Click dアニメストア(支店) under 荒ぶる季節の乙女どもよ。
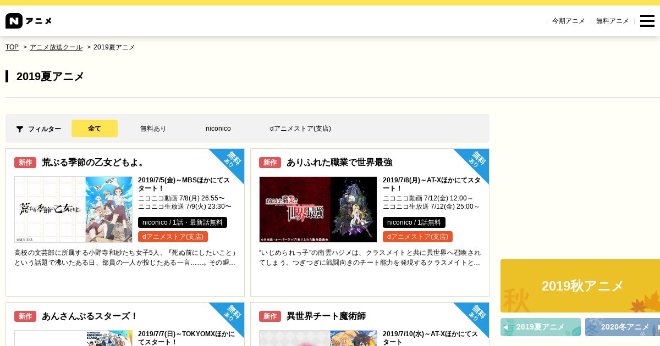The width and height of the screenshot is (660, 346). point(173,237)
